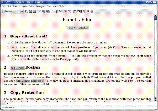Insert figure float red square icon
This screenshot has width=158, height=111.
tap(88, 11)
